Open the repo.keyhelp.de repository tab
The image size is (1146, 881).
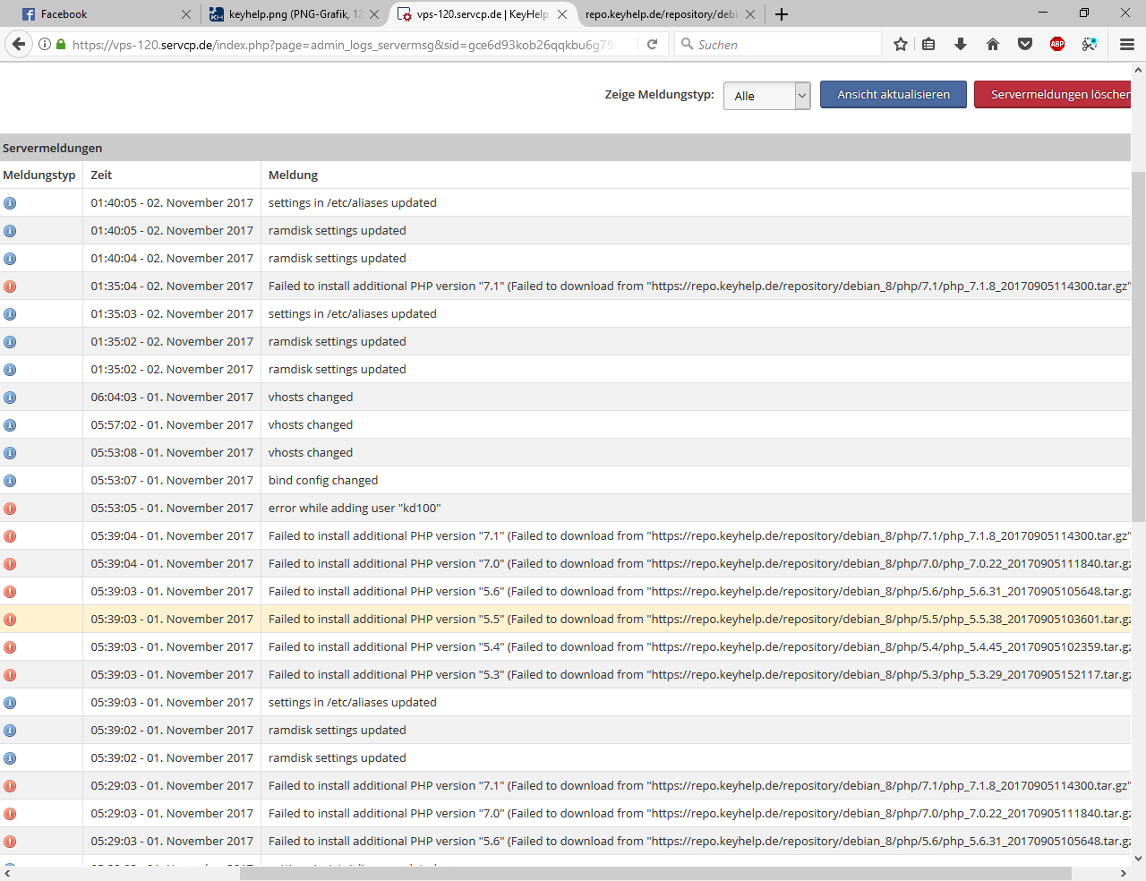(x=661, y=14)
